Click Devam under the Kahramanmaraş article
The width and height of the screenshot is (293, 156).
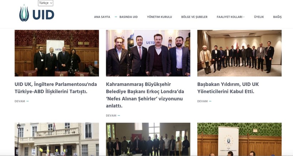(113, 115)
